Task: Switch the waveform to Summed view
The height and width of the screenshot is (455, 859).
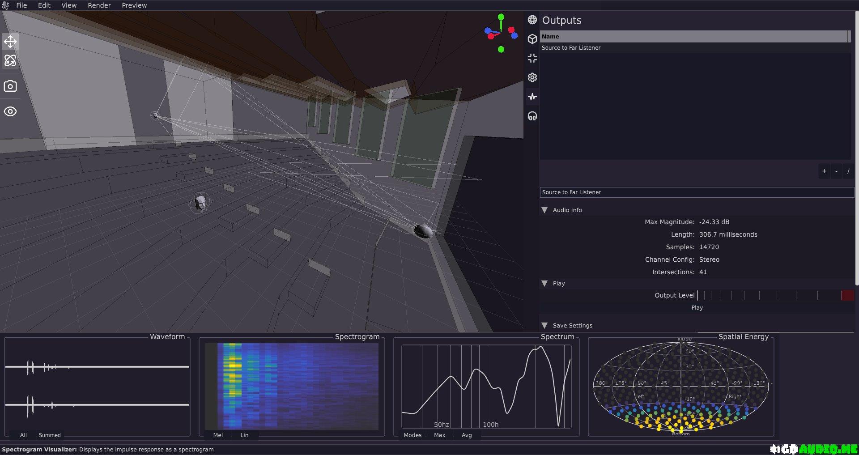Action: click(50, 435)
